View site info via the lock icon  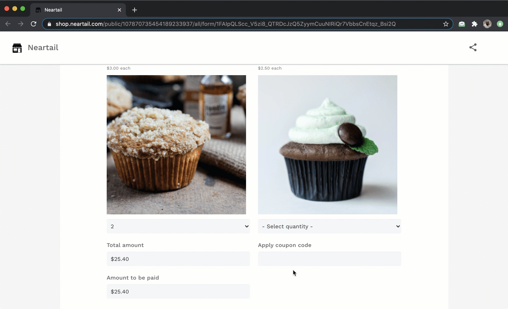(49, 24)
